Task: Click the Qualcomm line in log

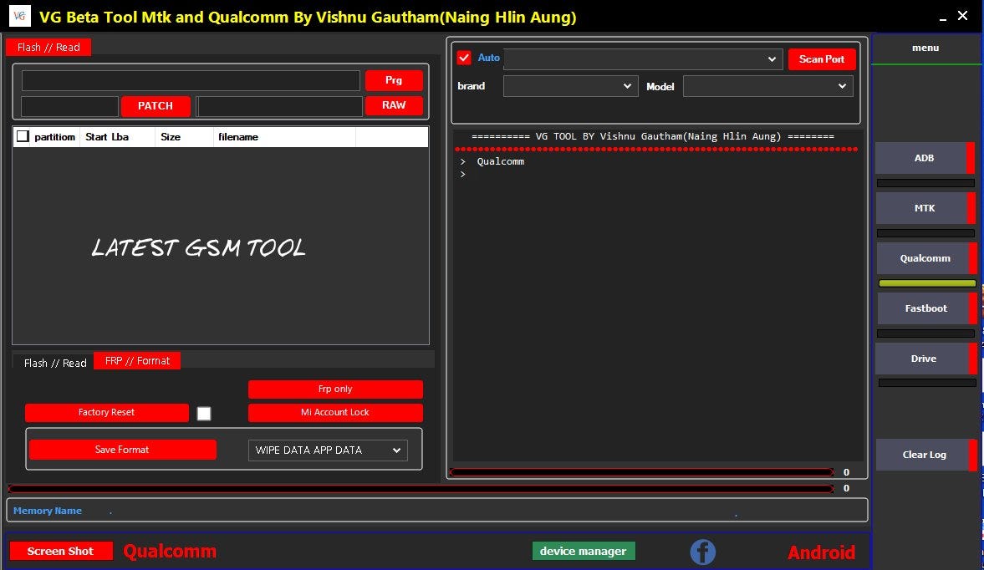Action: tap(500, 161)
